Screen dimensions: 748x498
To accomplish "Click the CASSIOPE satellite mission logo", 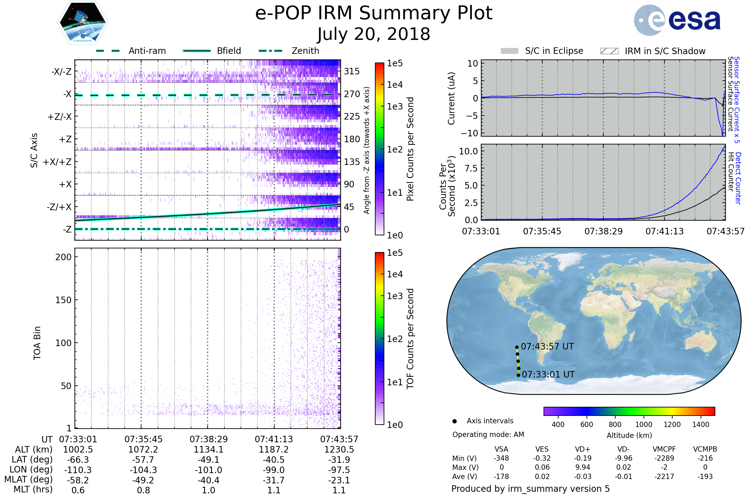I will (x=83, y=23).
